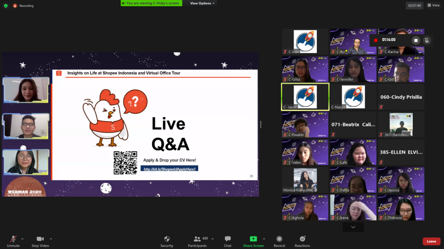444x249 pixels.
Task: Click the red Leave button
Action: 431,241
